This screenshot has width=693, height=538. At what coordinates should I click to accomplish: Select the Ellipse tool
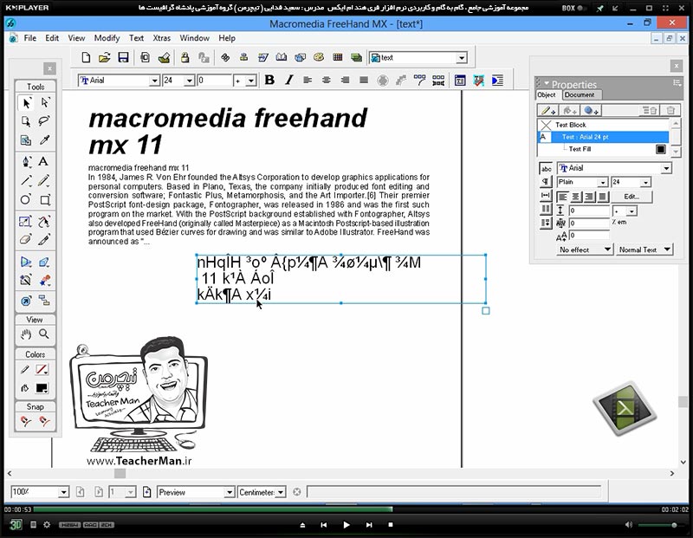click(x=26, y=200)
